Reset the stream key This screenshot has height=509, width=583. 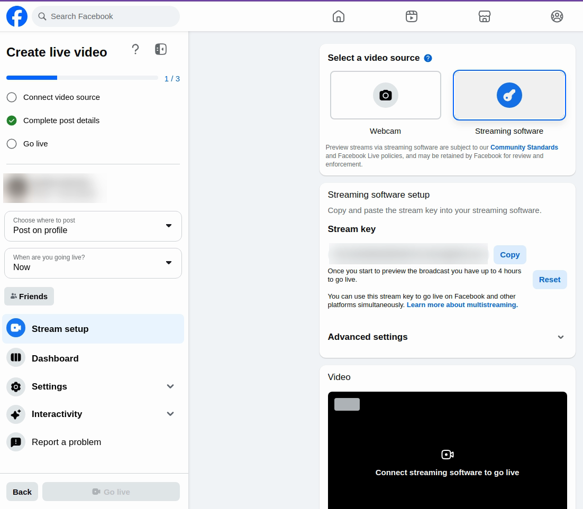[550, 280]
